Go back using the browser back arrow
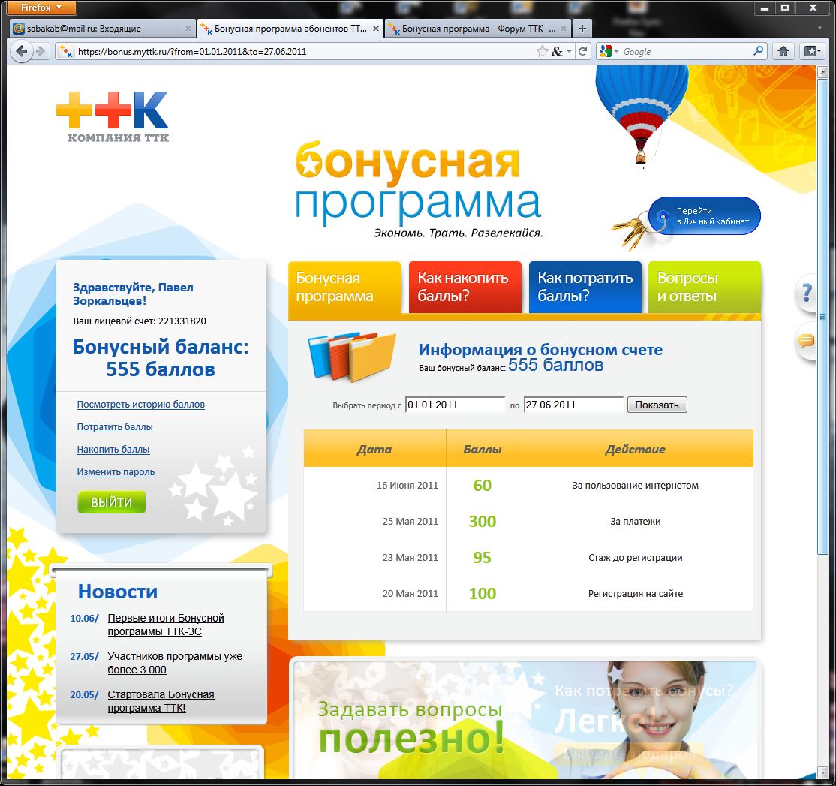 point(21,51)
